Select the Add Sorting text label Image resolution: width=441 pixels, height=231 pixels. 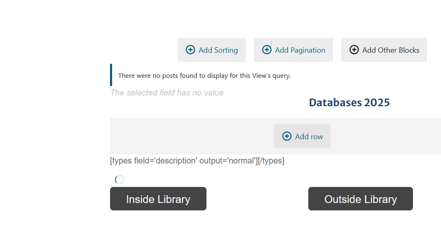218,50
